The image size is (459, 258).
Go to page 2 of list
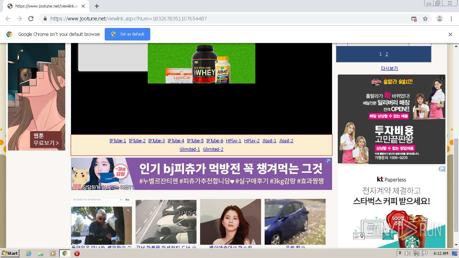click(387, 54)
